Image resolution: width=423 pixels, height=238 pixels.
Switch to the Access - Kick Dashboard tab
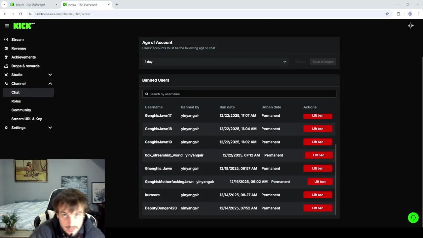(87, 5)
